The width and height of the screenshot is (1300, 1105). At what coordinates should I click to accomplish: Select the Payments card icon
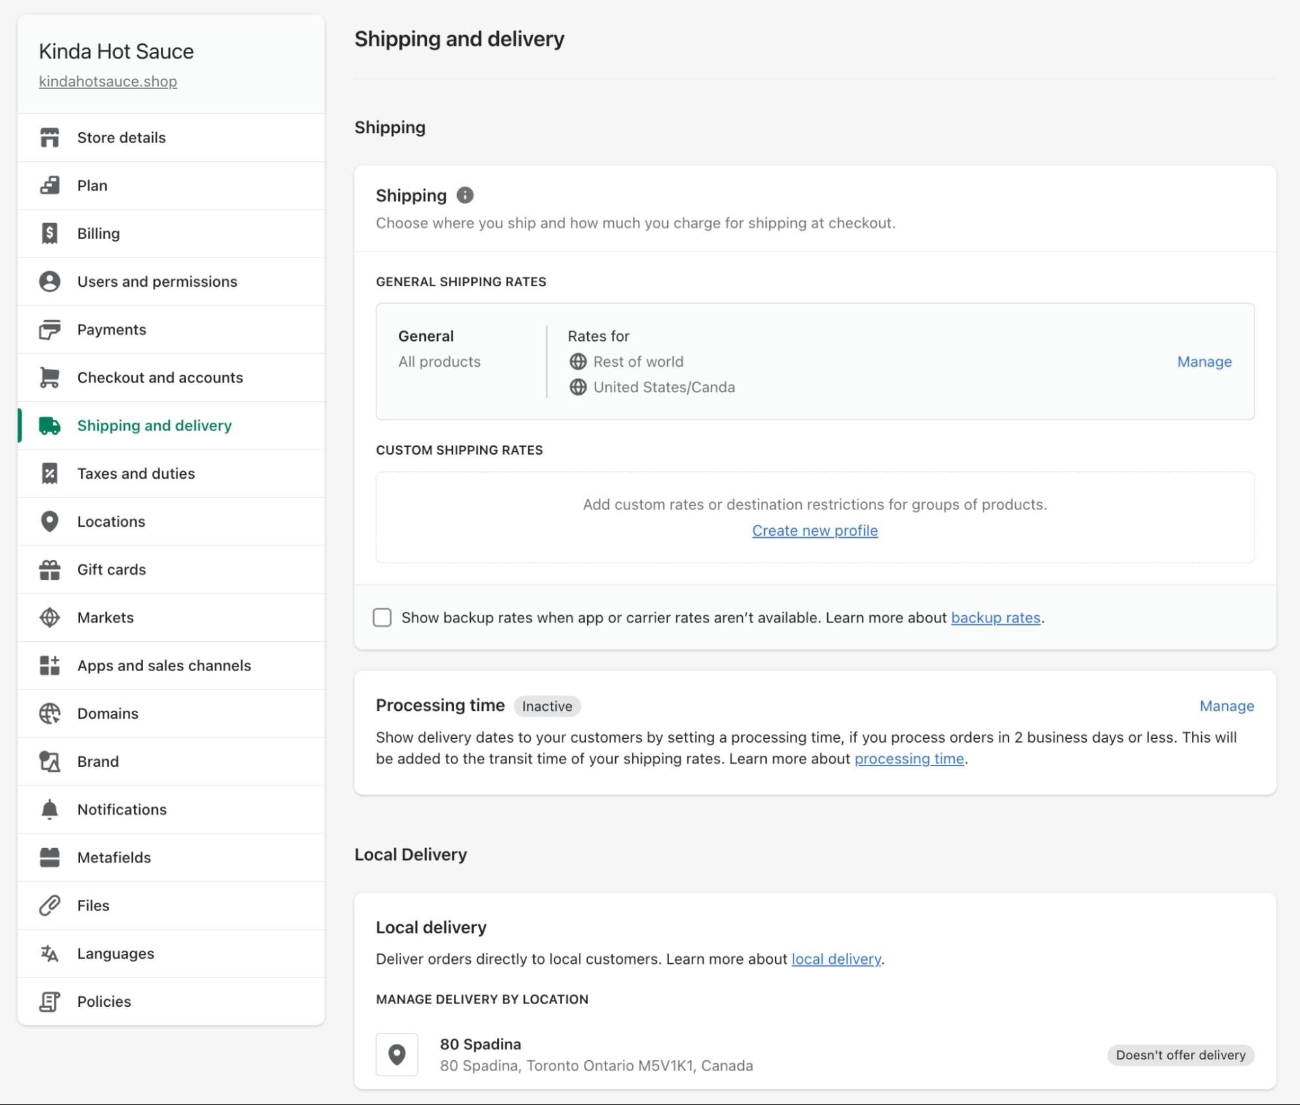tap(49, 329)
